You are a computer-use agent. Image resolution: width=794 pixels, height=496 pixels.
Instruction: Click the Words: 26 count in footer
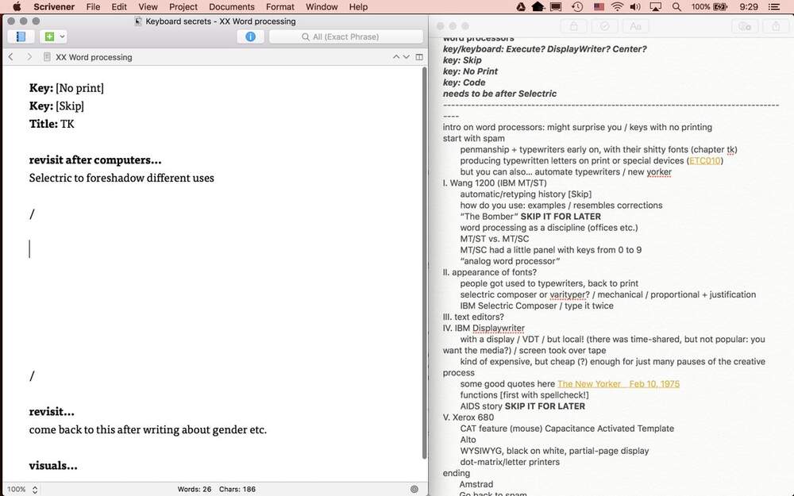tap(195, 490)
